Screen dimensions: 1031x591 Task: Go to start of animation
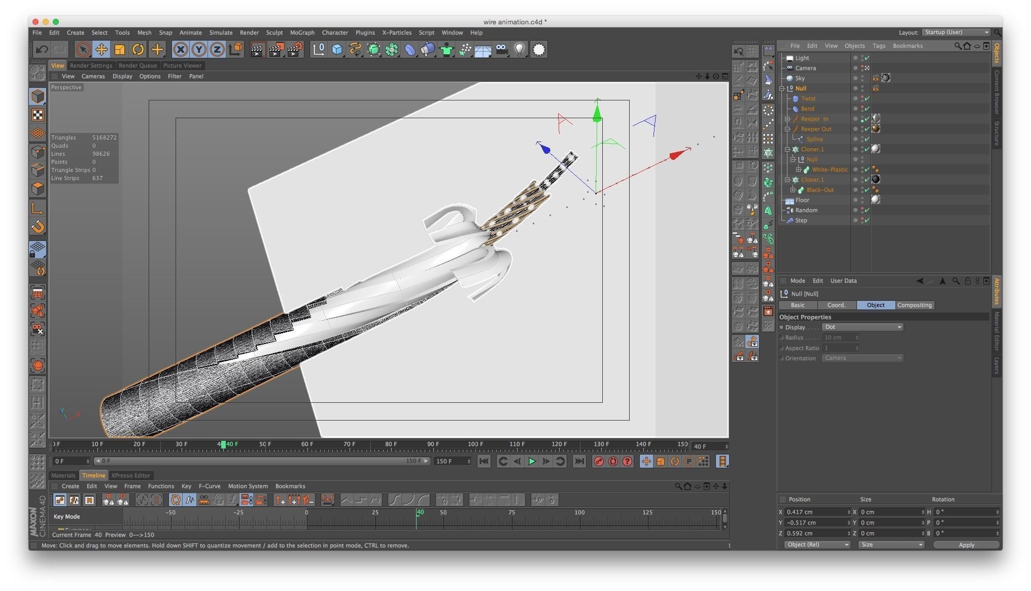click(484, 461)
